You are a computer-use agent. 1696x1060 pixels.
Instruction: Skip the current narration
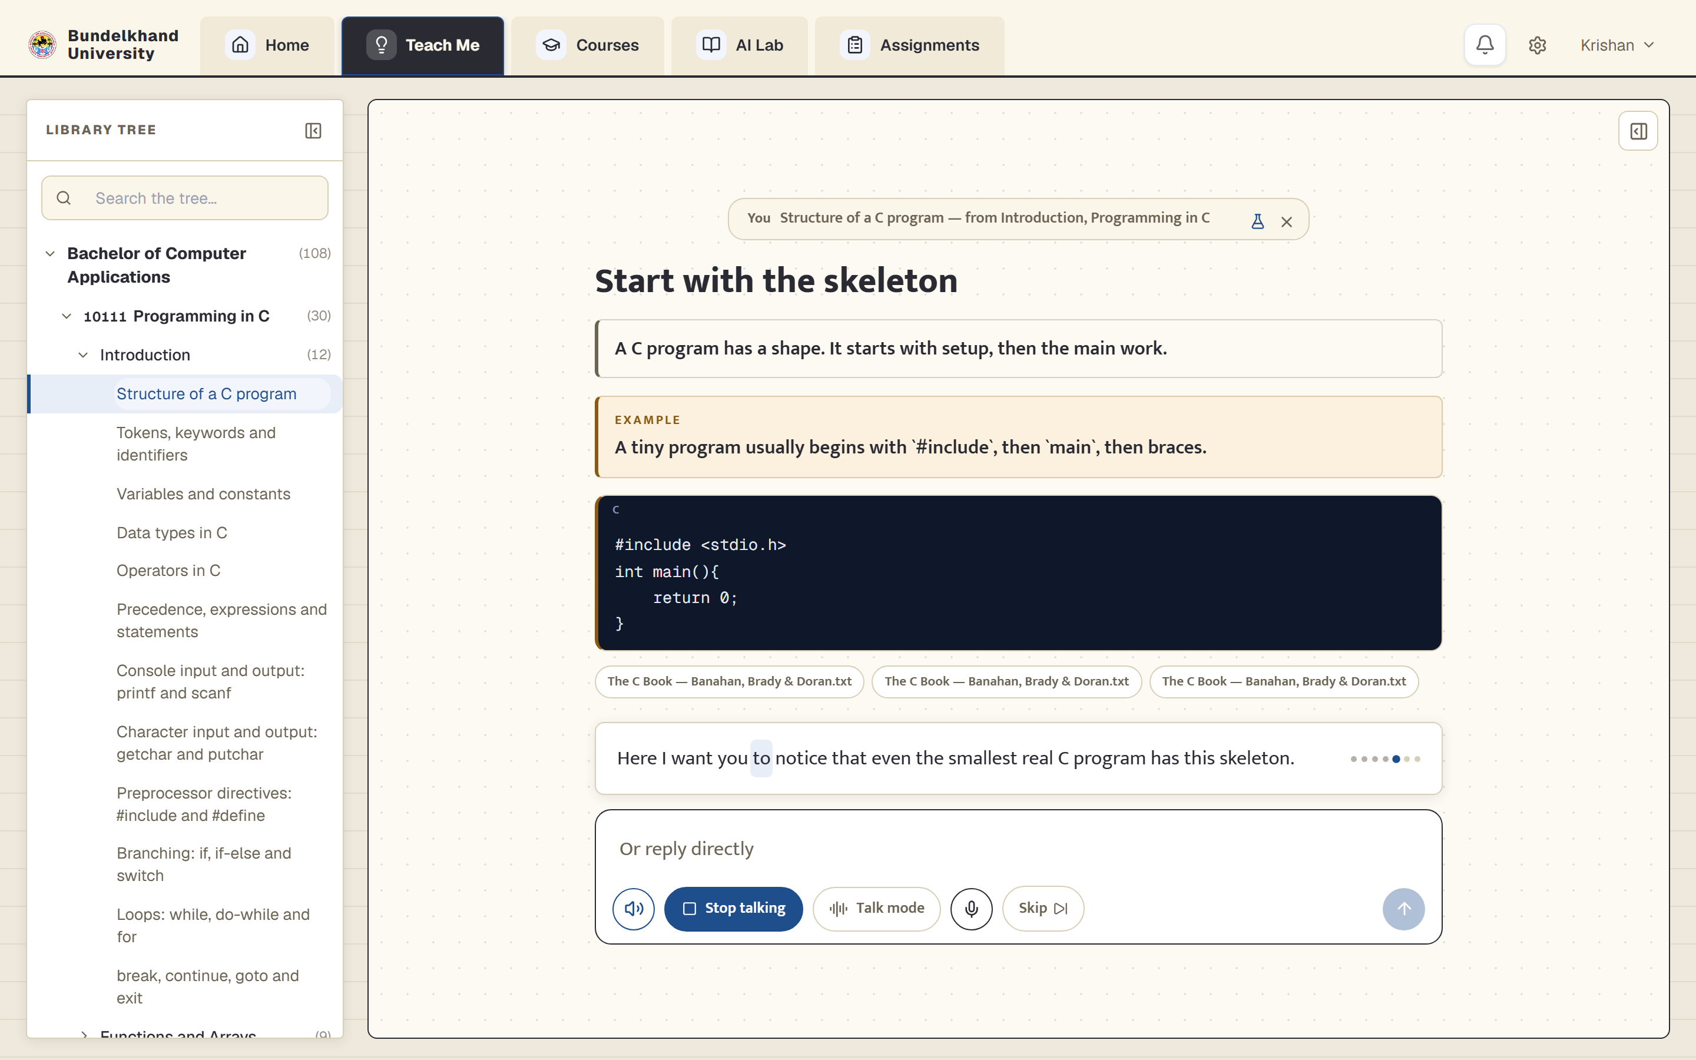pos(1043,909)
